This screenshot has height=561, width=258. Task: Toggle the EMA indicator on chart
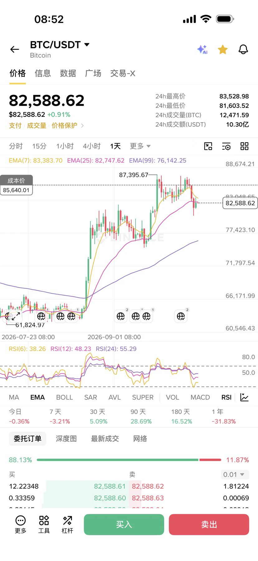point(37,397)
